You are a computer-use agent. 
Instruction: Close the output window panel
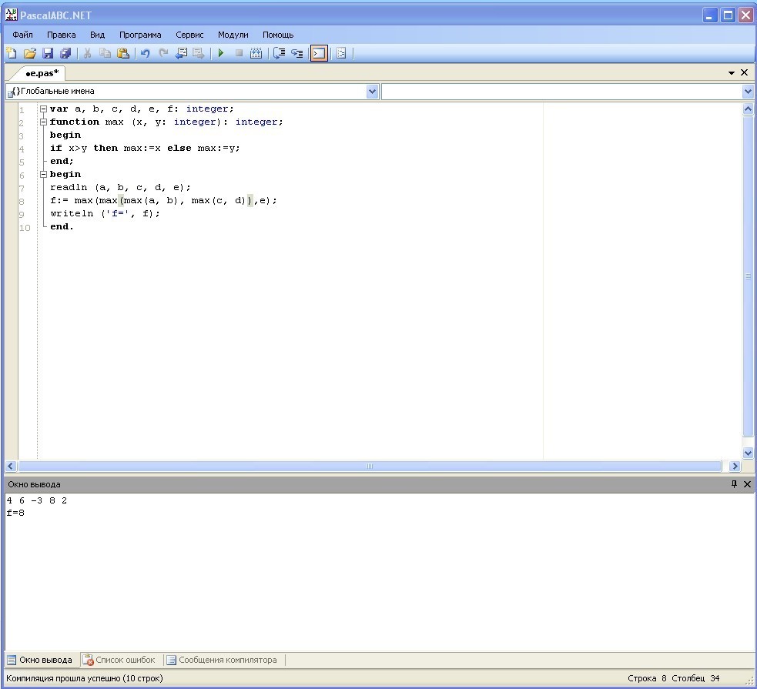747,484
